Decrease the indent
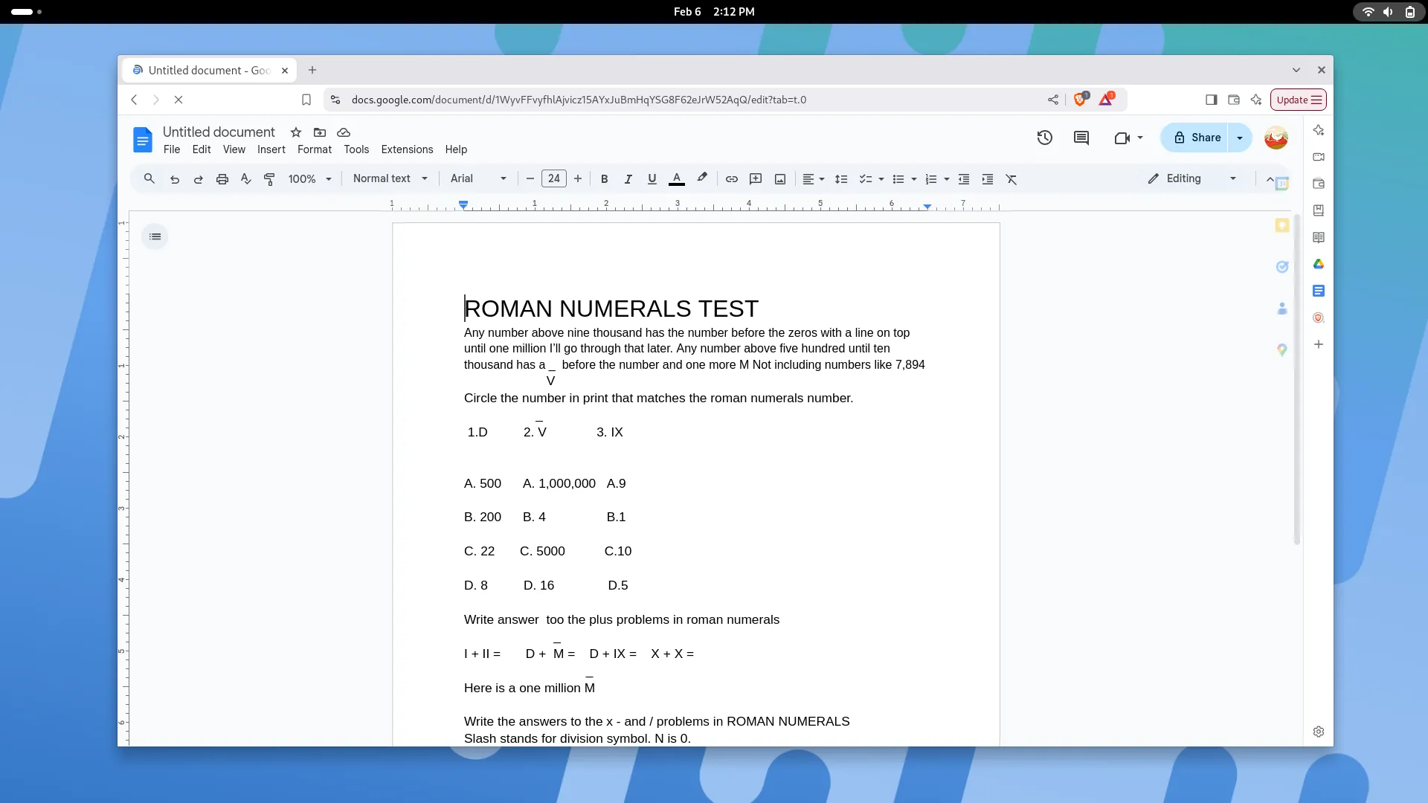This screenshot has height=803, width=1428. coord(964,179)
